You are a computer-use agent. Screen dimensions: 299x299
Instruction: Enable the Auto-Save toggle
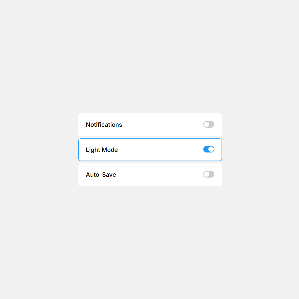209,174
